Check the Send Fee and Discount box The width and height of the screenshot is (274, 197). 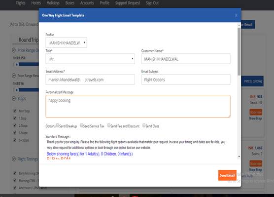(109, 125)
